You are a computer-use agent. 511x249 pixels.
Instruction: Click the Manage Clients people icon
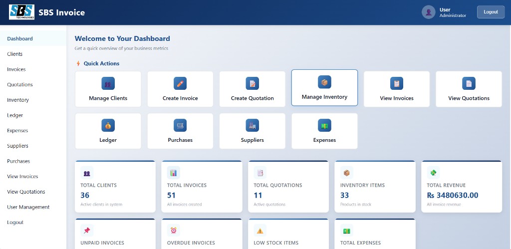[x=108, y=83]
